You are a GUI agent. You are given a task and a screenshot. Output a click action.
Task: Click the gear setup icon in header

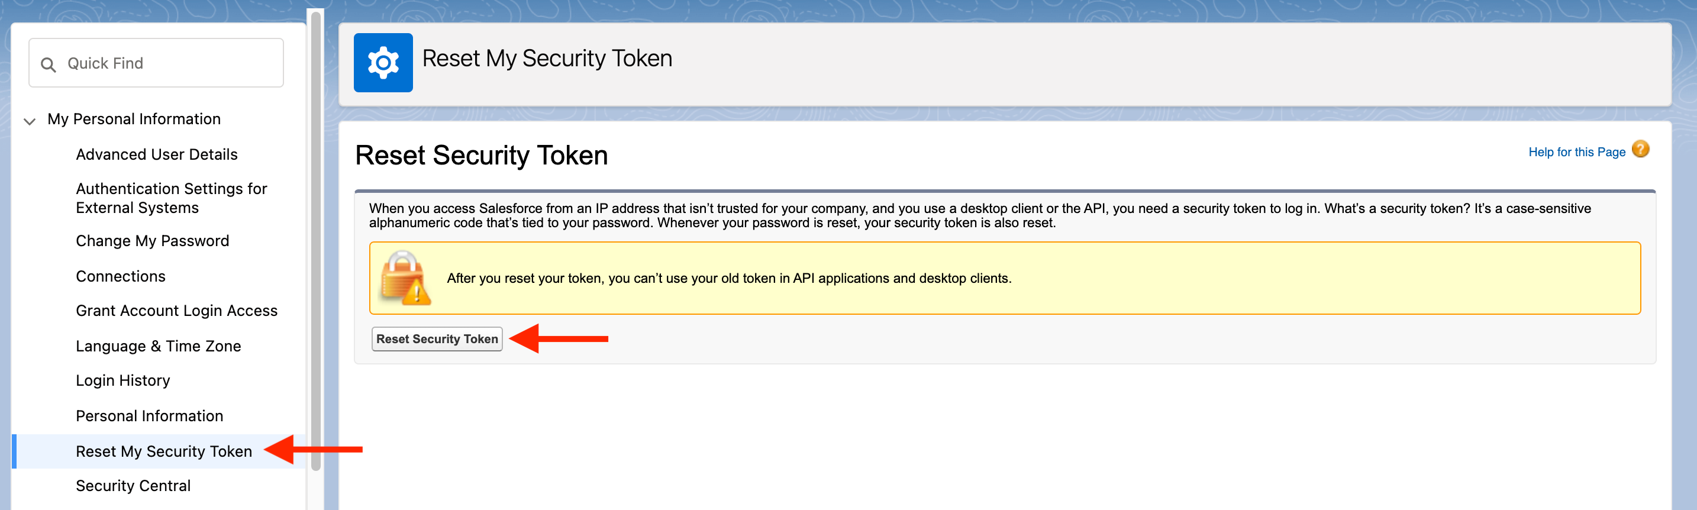pos(383,63)
